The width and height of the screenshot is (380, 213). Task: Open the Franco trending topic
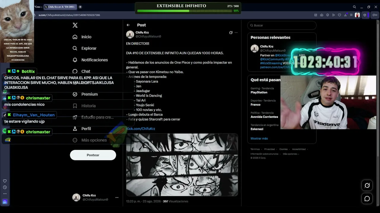point(255,104)
